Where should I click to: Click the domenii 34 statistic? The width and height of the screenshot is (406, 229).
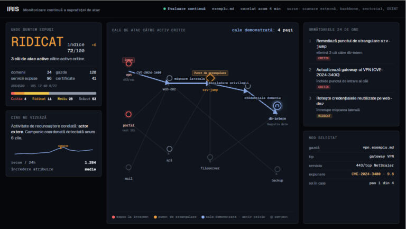coord(31,72)
